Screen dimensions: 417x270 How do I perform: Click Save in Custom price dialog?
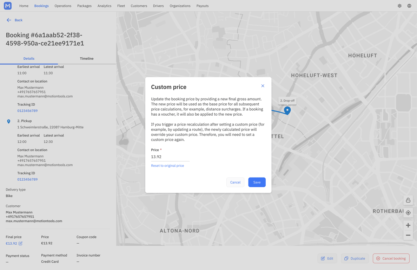257,182
